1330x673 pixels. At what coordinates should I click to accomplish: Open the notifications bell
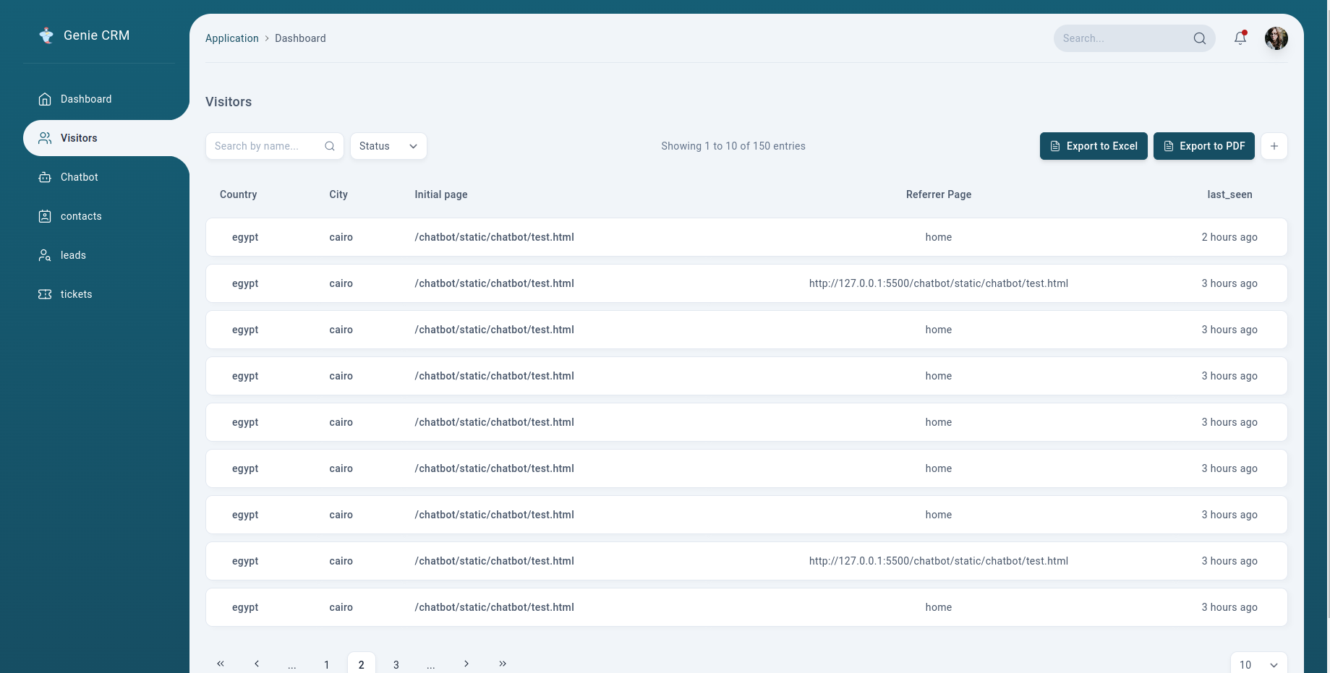(1240, 38)
